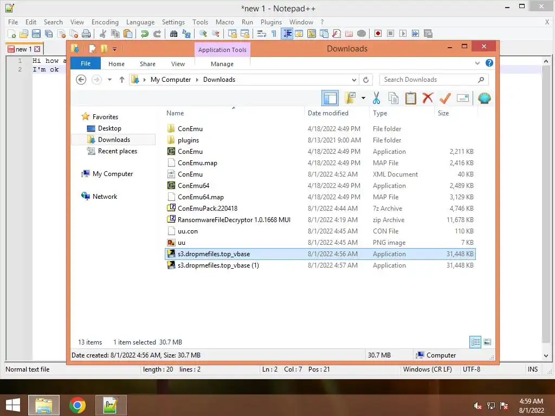This screenshot has height=416, width=555.
Task: Toggle the navigation pane button in Explorer
Action: click(x=330, y=98)
